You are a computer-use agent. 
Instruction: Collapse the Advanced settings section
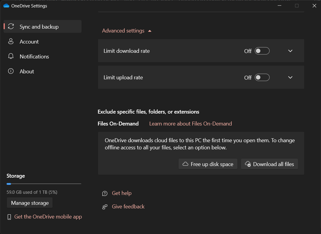pyautogui.click(x=127, y=30)
